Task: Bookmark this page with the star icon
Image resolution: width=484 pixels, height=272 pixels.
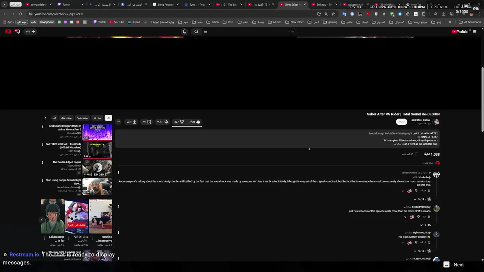Action: (333, 14)
